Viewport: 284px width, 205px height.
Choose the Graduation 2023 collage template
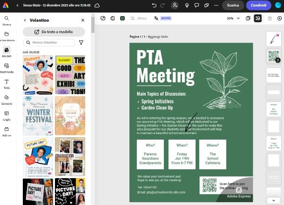point(70,157)
